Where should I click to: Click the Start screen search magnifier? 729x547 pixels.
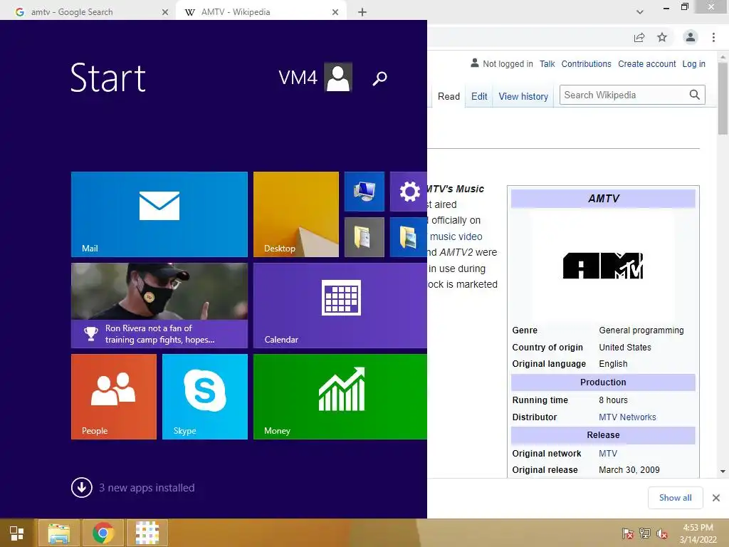pos(380,78)
